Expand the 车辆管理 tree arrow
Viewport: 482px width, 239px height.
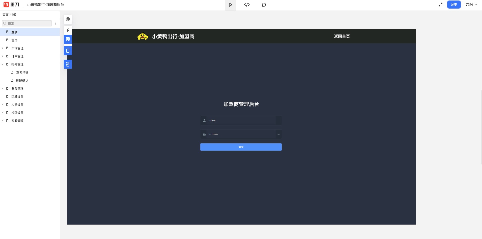click(3, 48)
